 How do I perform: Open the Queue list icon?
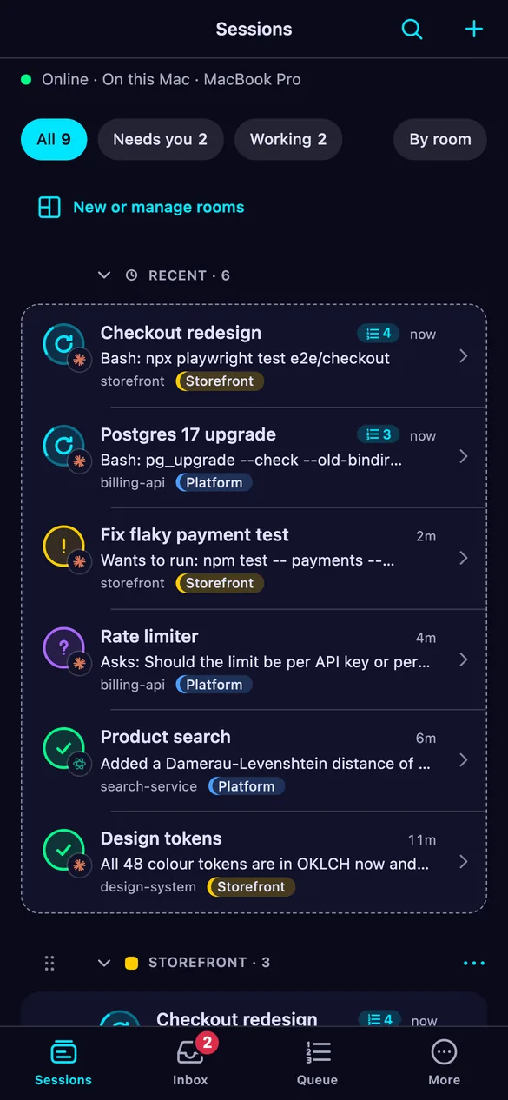coord(318,1052)
